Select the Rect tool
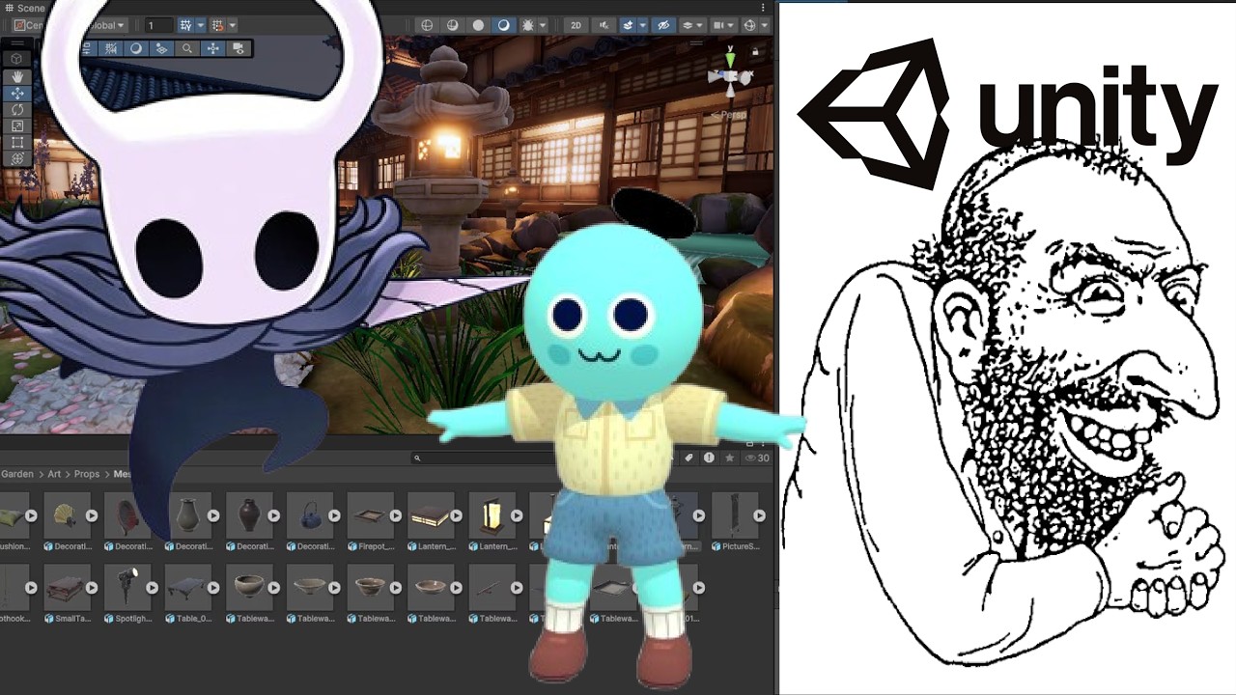This screenshot has height=695, width=1236. 17,142
